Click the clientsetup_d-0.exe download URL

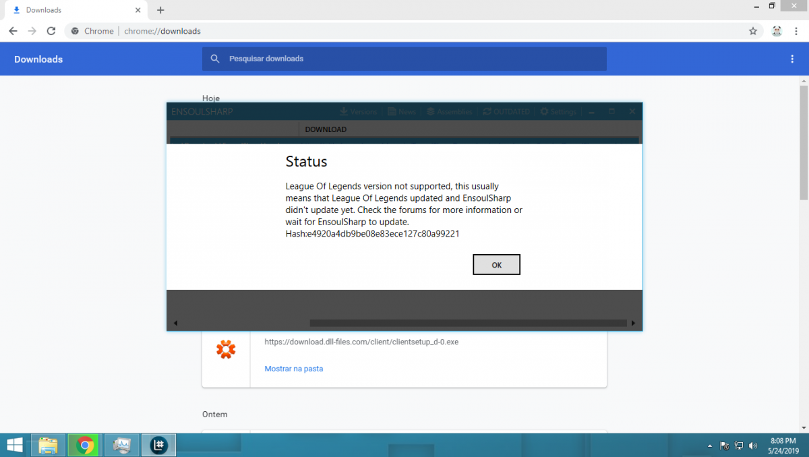(361, 342)
